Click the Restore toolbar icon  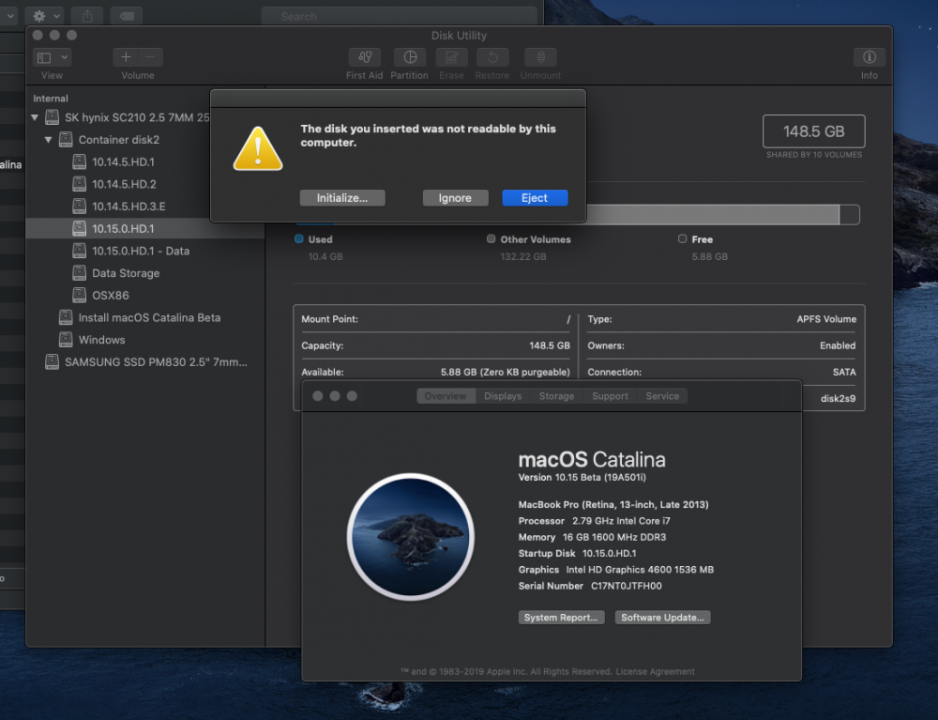click(492, 57)
